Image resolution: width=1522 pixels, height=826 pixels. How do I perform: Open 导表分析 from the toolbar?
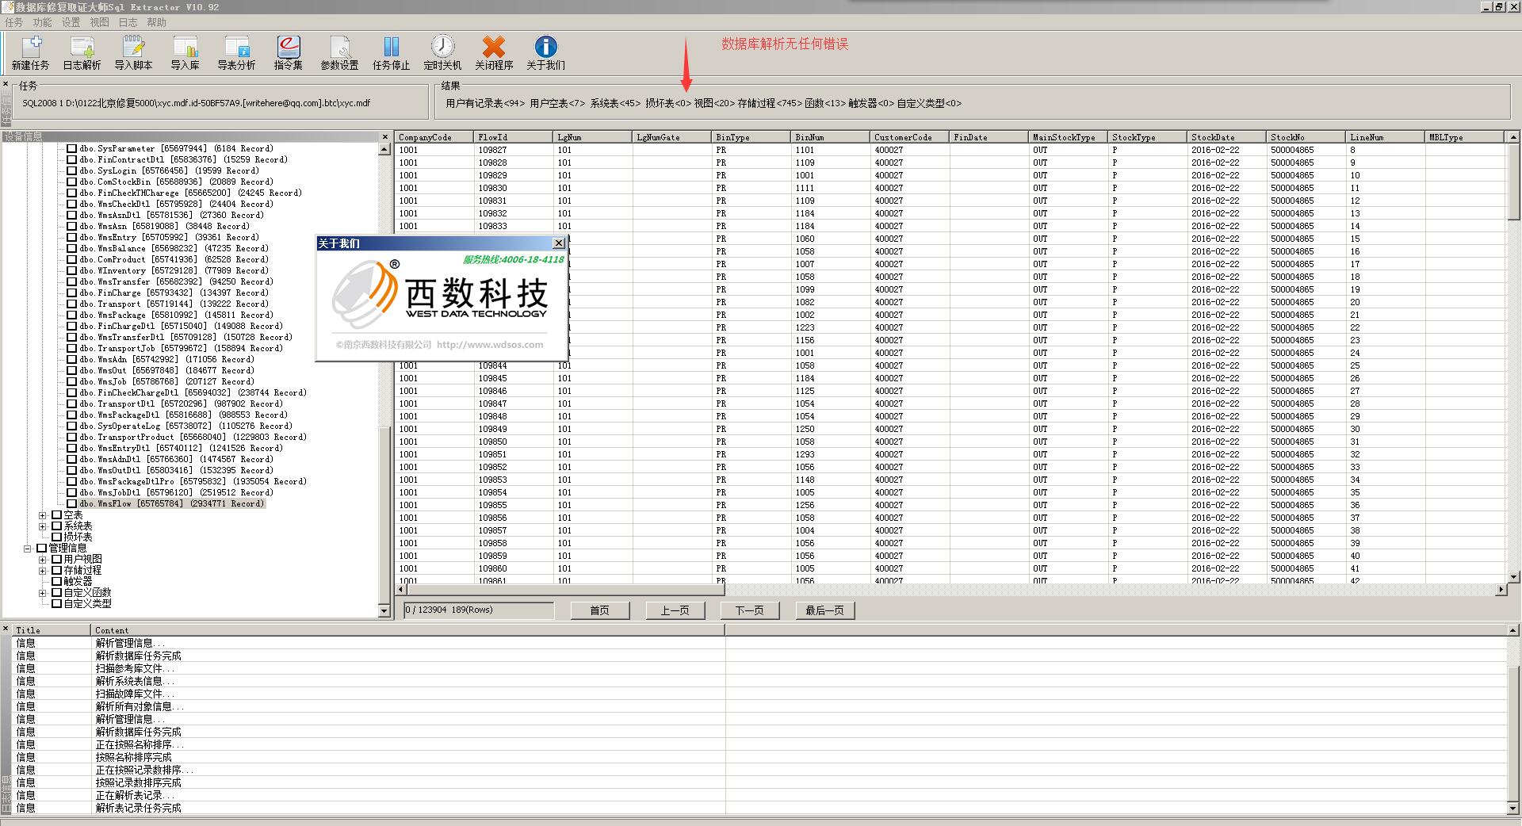pyautogui.click(x=236, y=52)
